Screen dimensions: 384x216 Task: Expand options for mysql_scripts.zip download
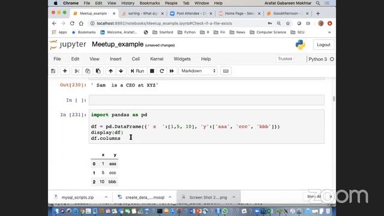click(106, 197)
